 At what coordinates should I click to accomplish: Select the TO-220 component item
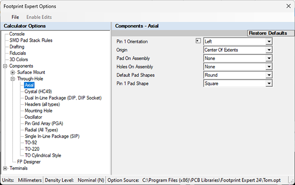32,149
